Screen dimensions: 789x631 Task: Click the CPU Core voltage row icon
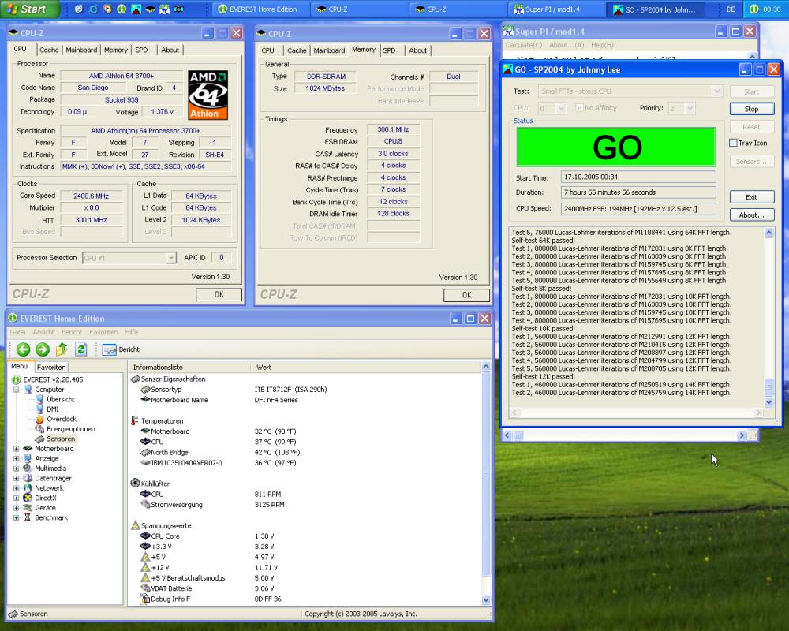145,536
